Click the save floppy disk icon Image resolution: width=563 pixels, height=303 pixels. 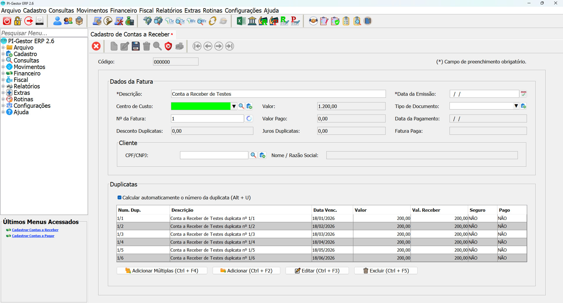click(x=135, y=46)
